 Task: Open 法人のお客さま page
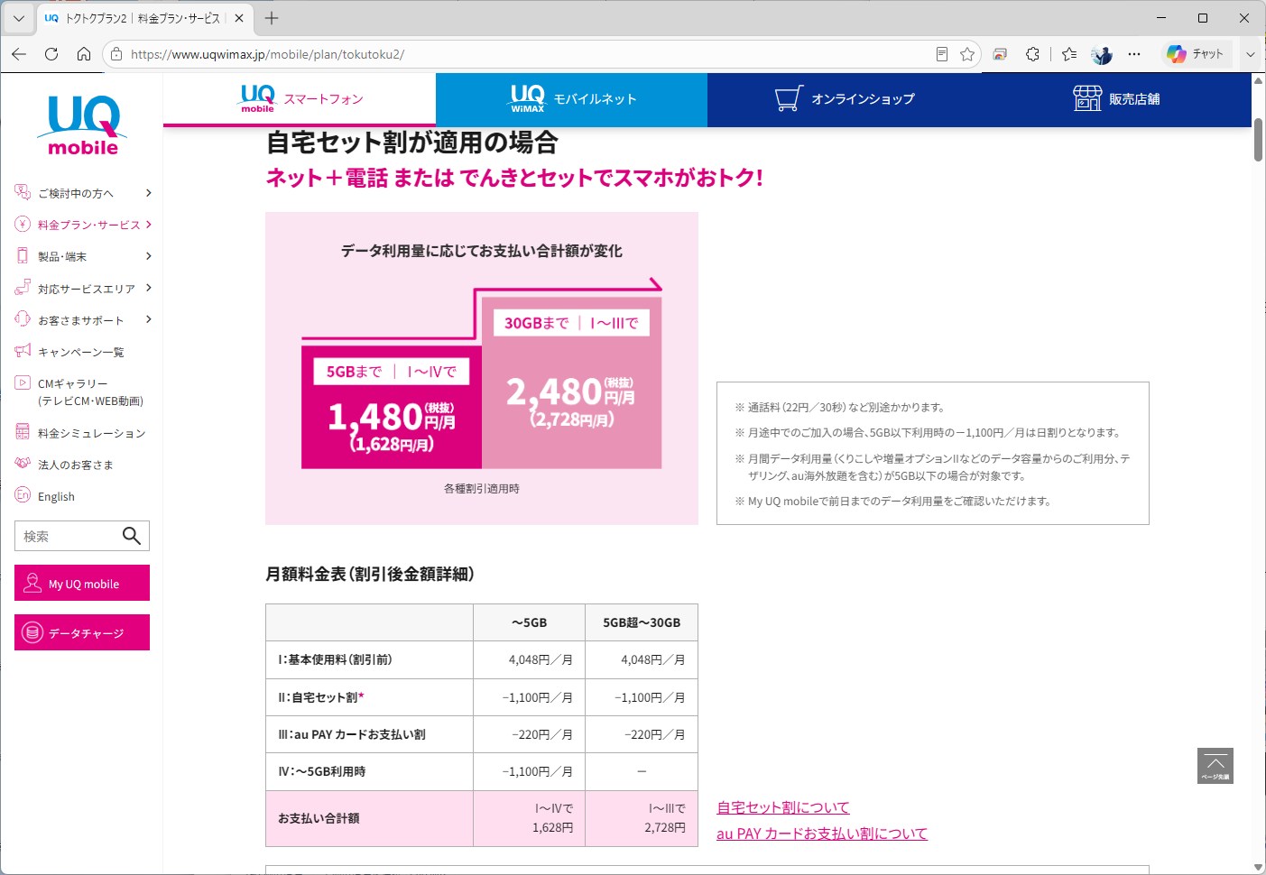point(76,465)
